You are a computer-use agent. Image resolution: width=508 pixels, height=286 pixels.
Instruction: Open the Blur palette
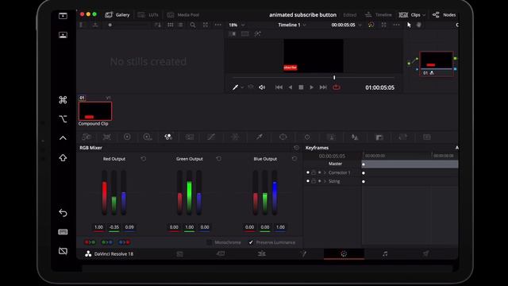click(355, 137)
